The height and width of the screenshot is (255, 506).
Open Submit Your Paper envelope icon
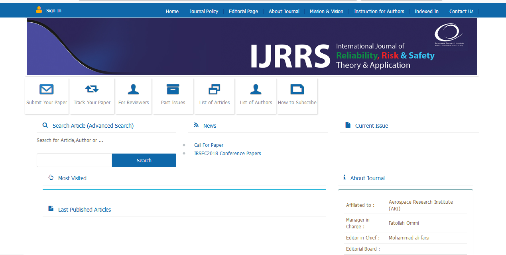(47, 89)
